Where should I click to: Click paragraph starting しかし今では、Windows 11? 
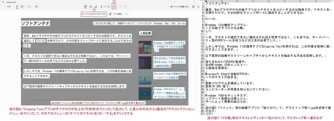point(78,73)
